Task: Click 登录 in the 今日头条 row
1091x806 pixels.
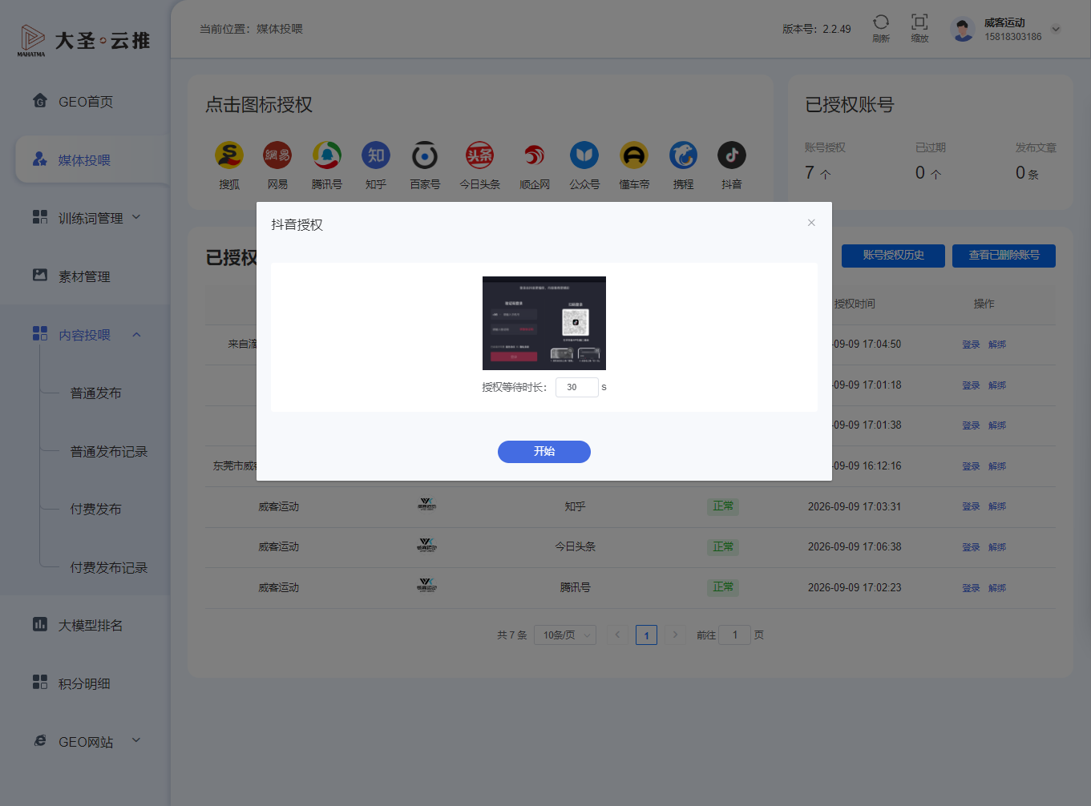Action: click(971, 547)
